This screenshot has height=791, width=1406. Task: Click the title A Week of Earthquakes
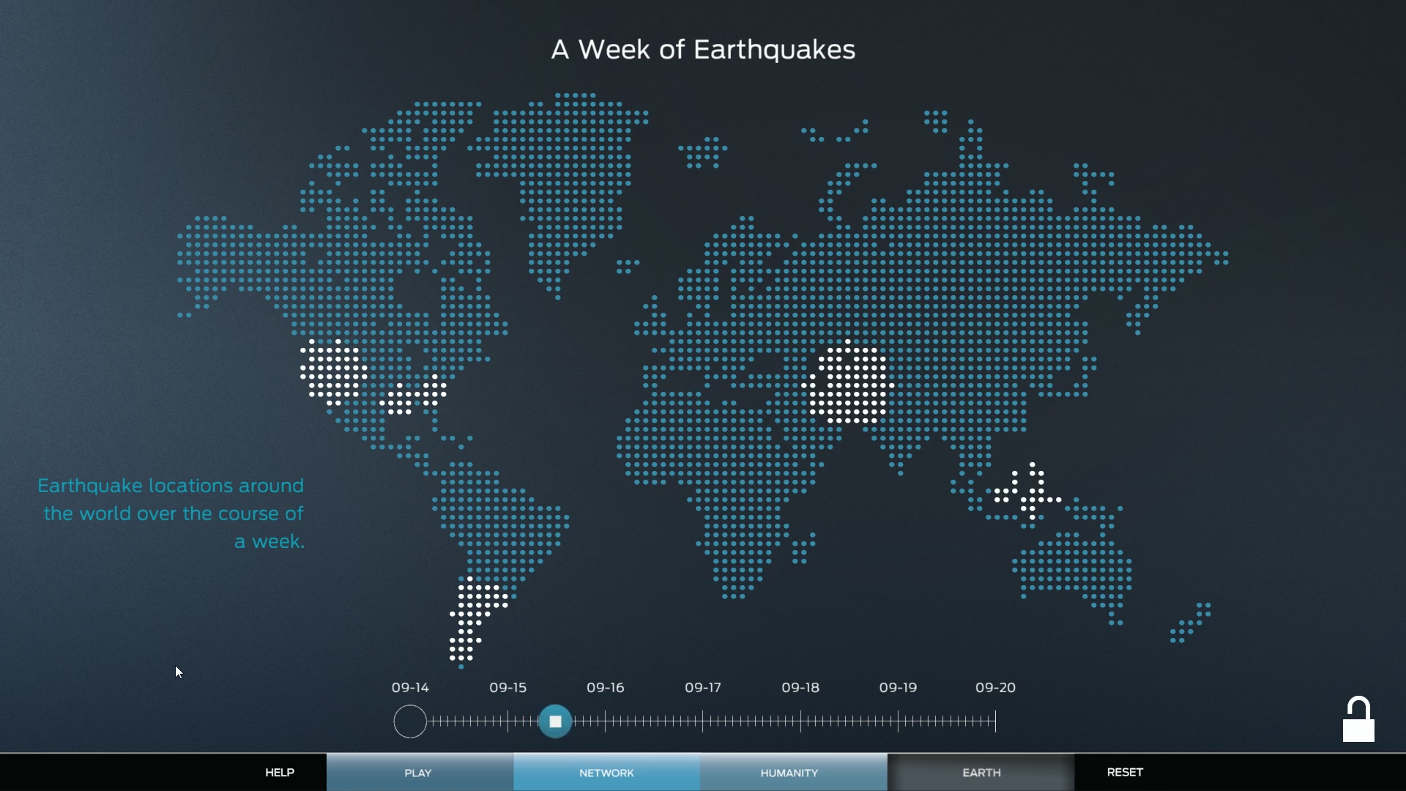703,49
